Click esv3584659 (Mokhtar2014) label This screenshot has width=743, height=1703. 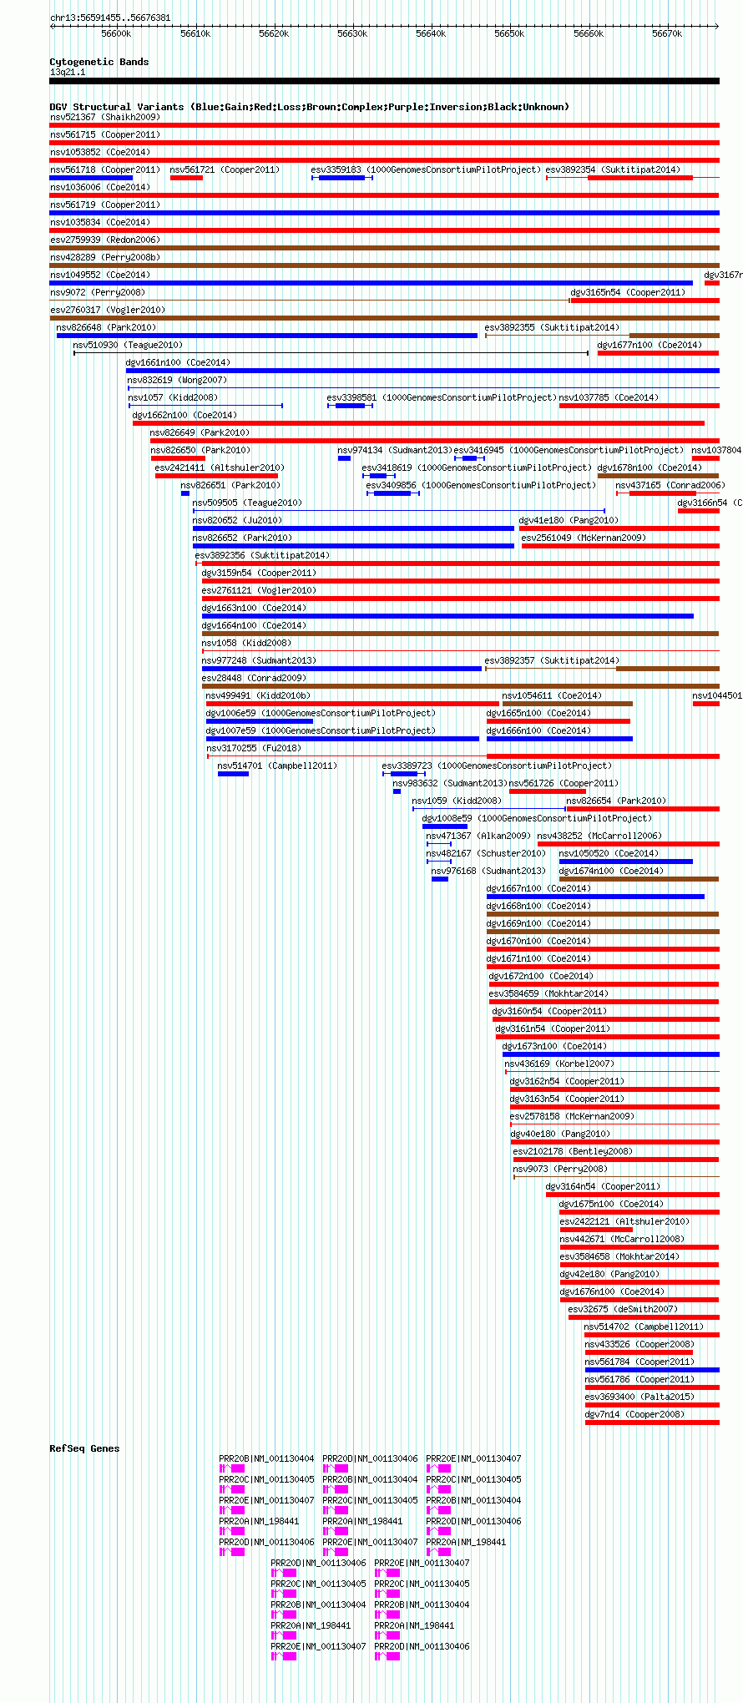(x=548, y=993)
